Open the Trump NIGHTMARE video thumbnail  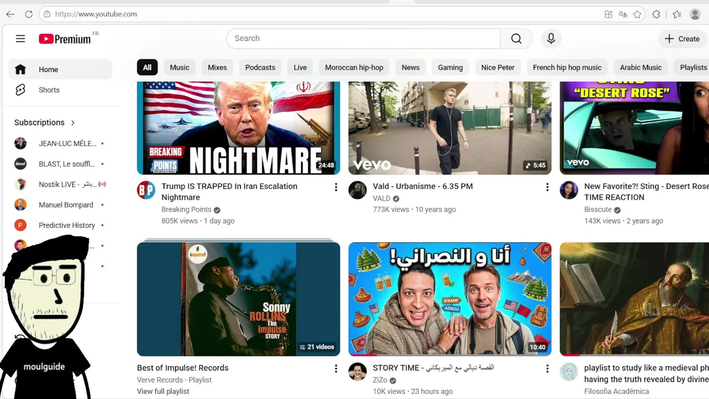[x=239, y=128]
